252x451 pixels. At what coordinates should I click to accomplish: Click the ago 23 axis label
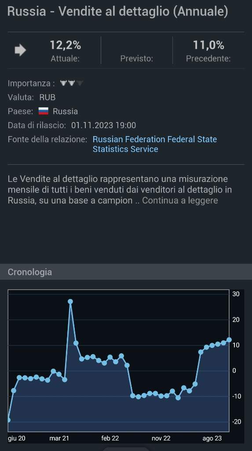point(212,438)
